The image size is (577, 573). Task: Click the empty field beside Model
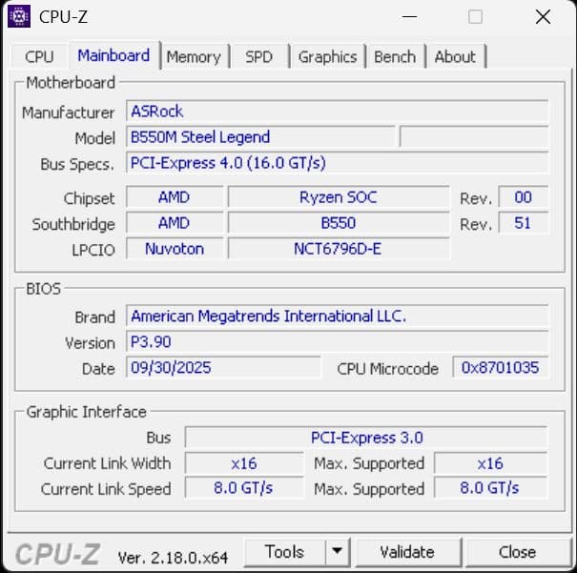474,136
